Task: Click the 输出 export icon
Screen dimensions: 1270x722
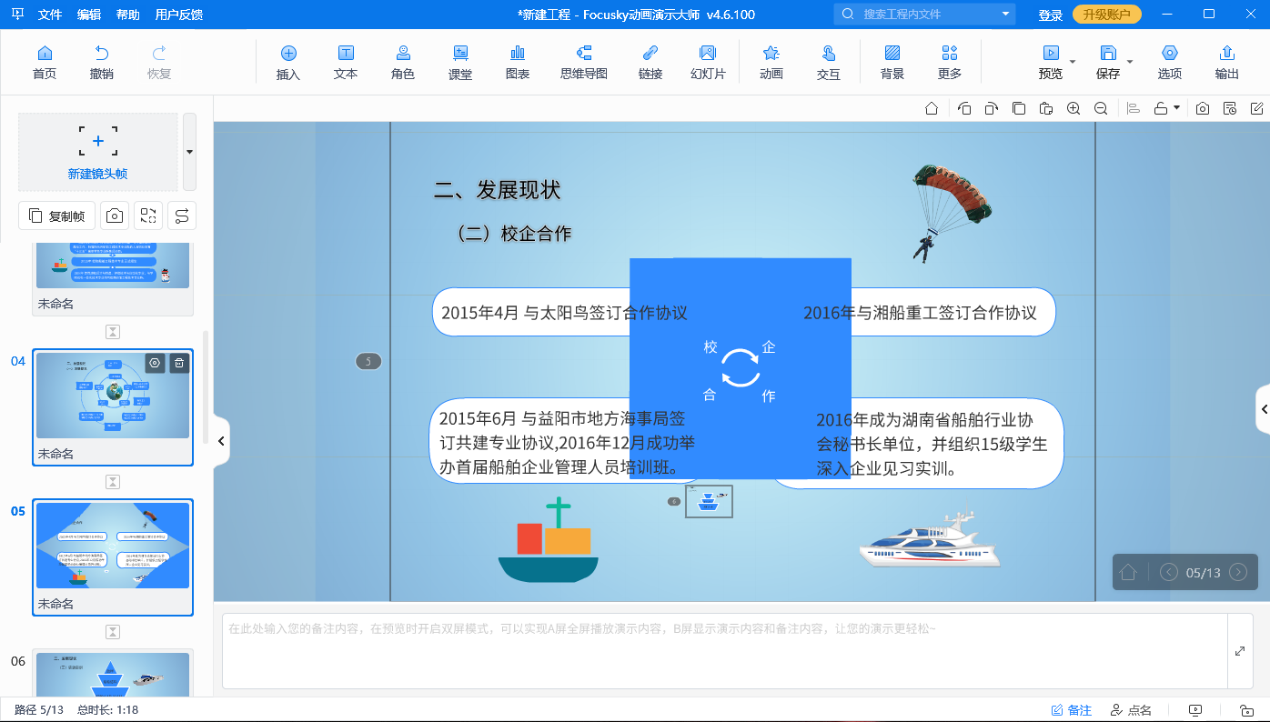Action: 1227,62
